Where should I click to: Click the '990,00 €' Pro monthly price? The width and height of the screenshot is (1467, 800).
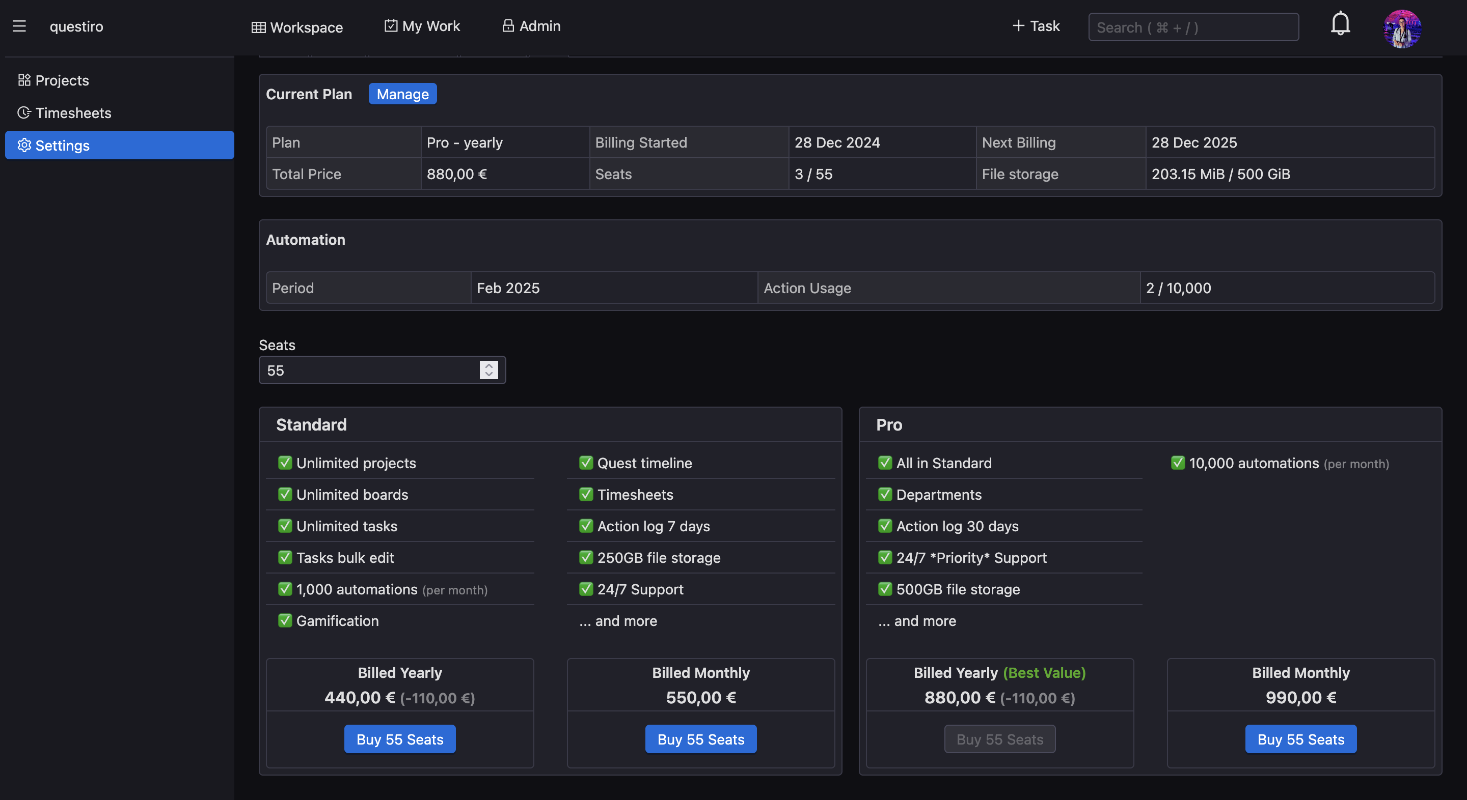click(1301, 697)
